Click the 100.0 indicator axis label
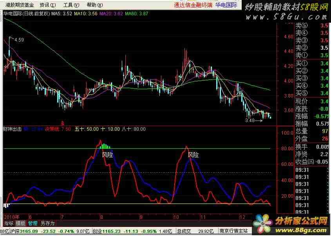Screen dimensions: 331x236 click(x=287, y=133)
